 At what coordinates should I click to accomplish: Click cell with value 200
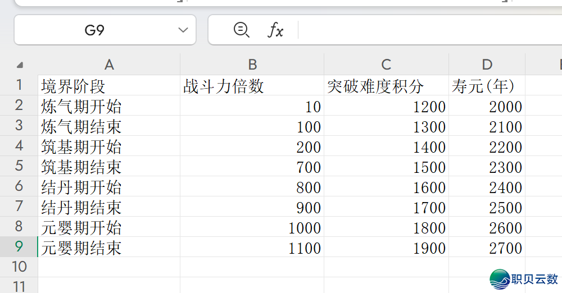[x=252, y=145]
